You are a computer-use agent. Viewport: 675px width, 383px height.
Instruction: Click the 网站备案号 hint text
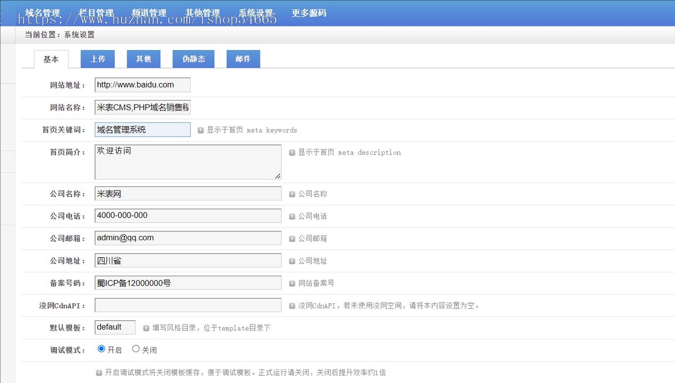316,284
